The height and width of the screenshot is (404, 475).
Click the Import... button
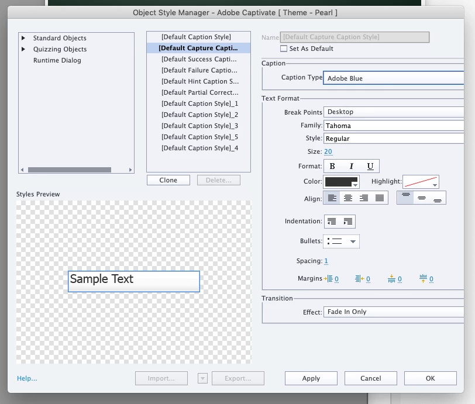tap(161, 378)
